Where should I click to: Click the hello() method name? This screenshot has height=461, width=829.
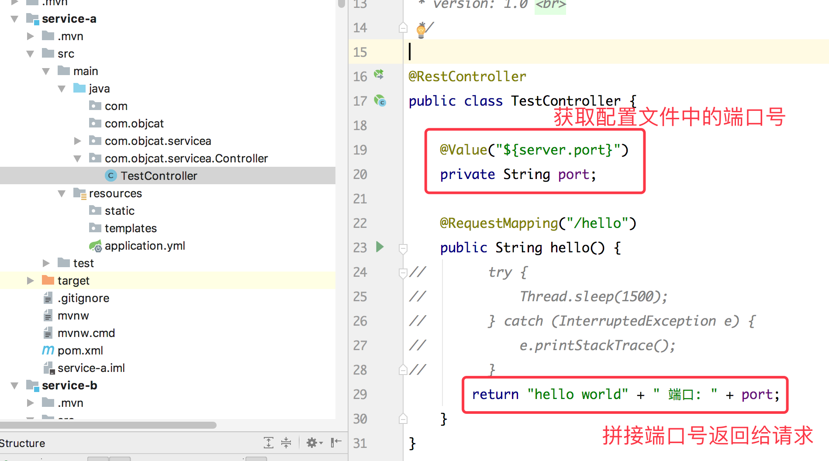click(570, 248)
